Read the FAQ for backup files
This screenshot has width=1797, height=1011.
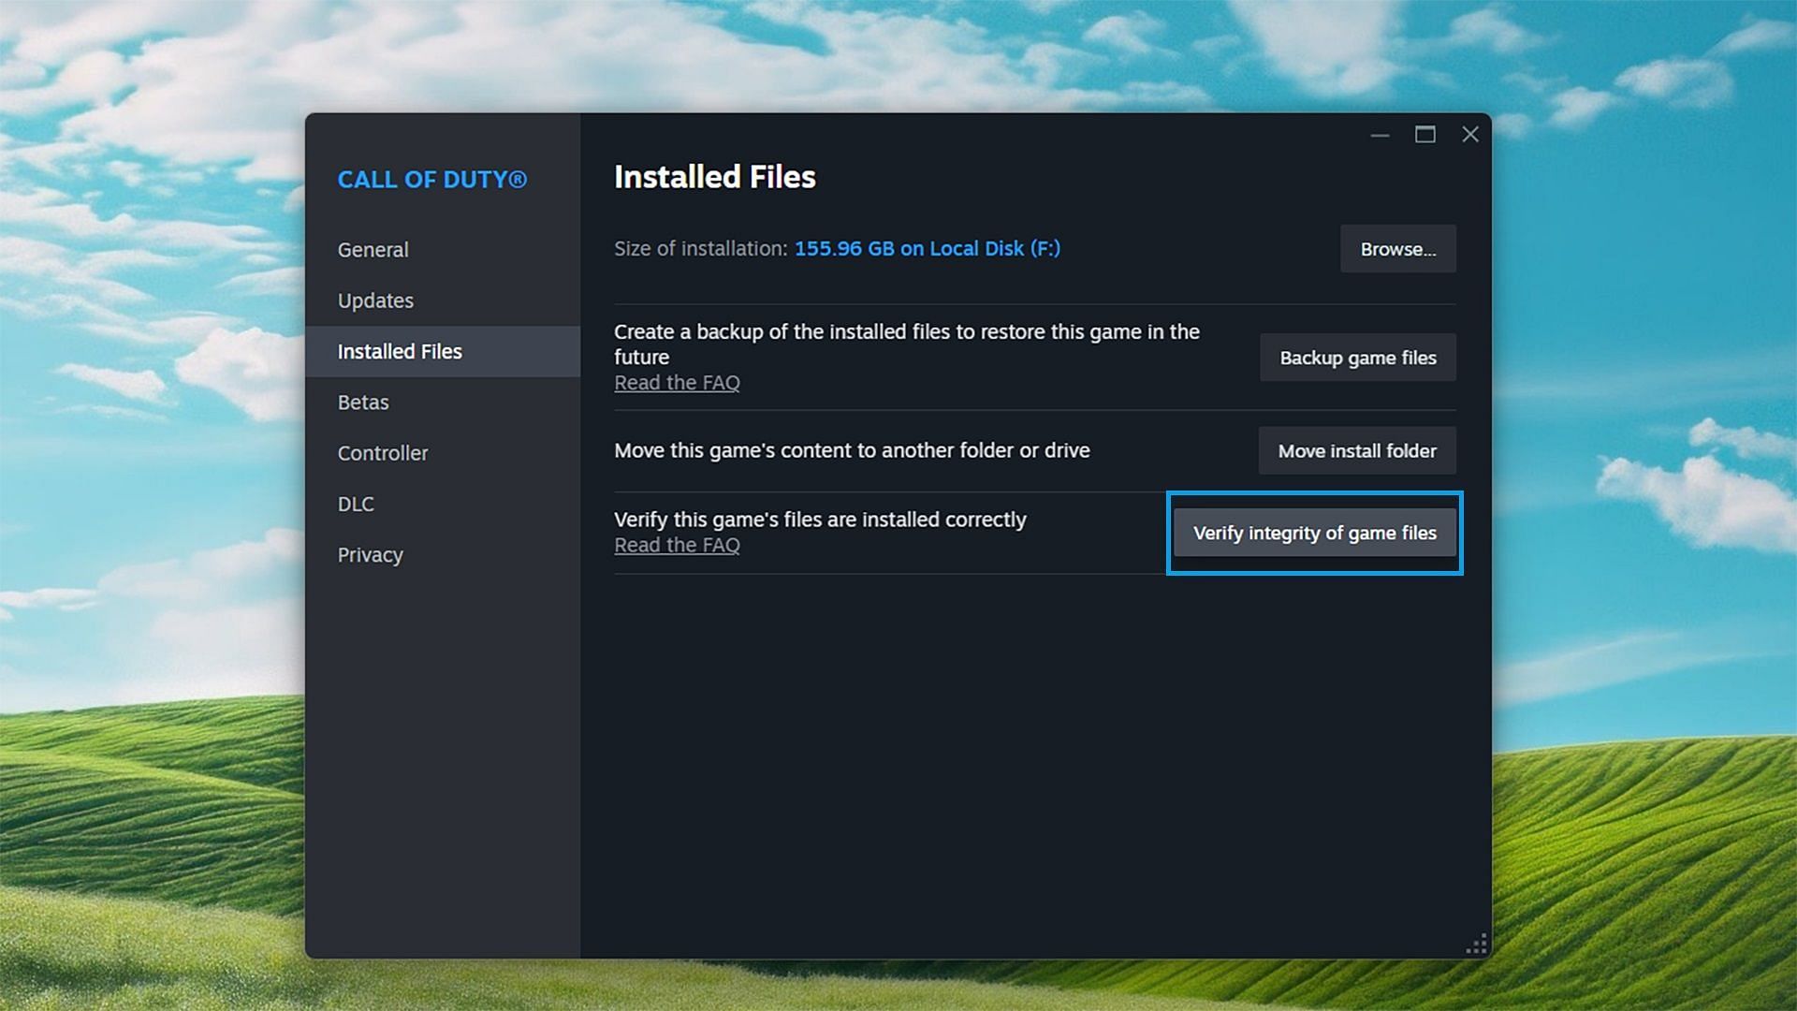pos(677,383)
